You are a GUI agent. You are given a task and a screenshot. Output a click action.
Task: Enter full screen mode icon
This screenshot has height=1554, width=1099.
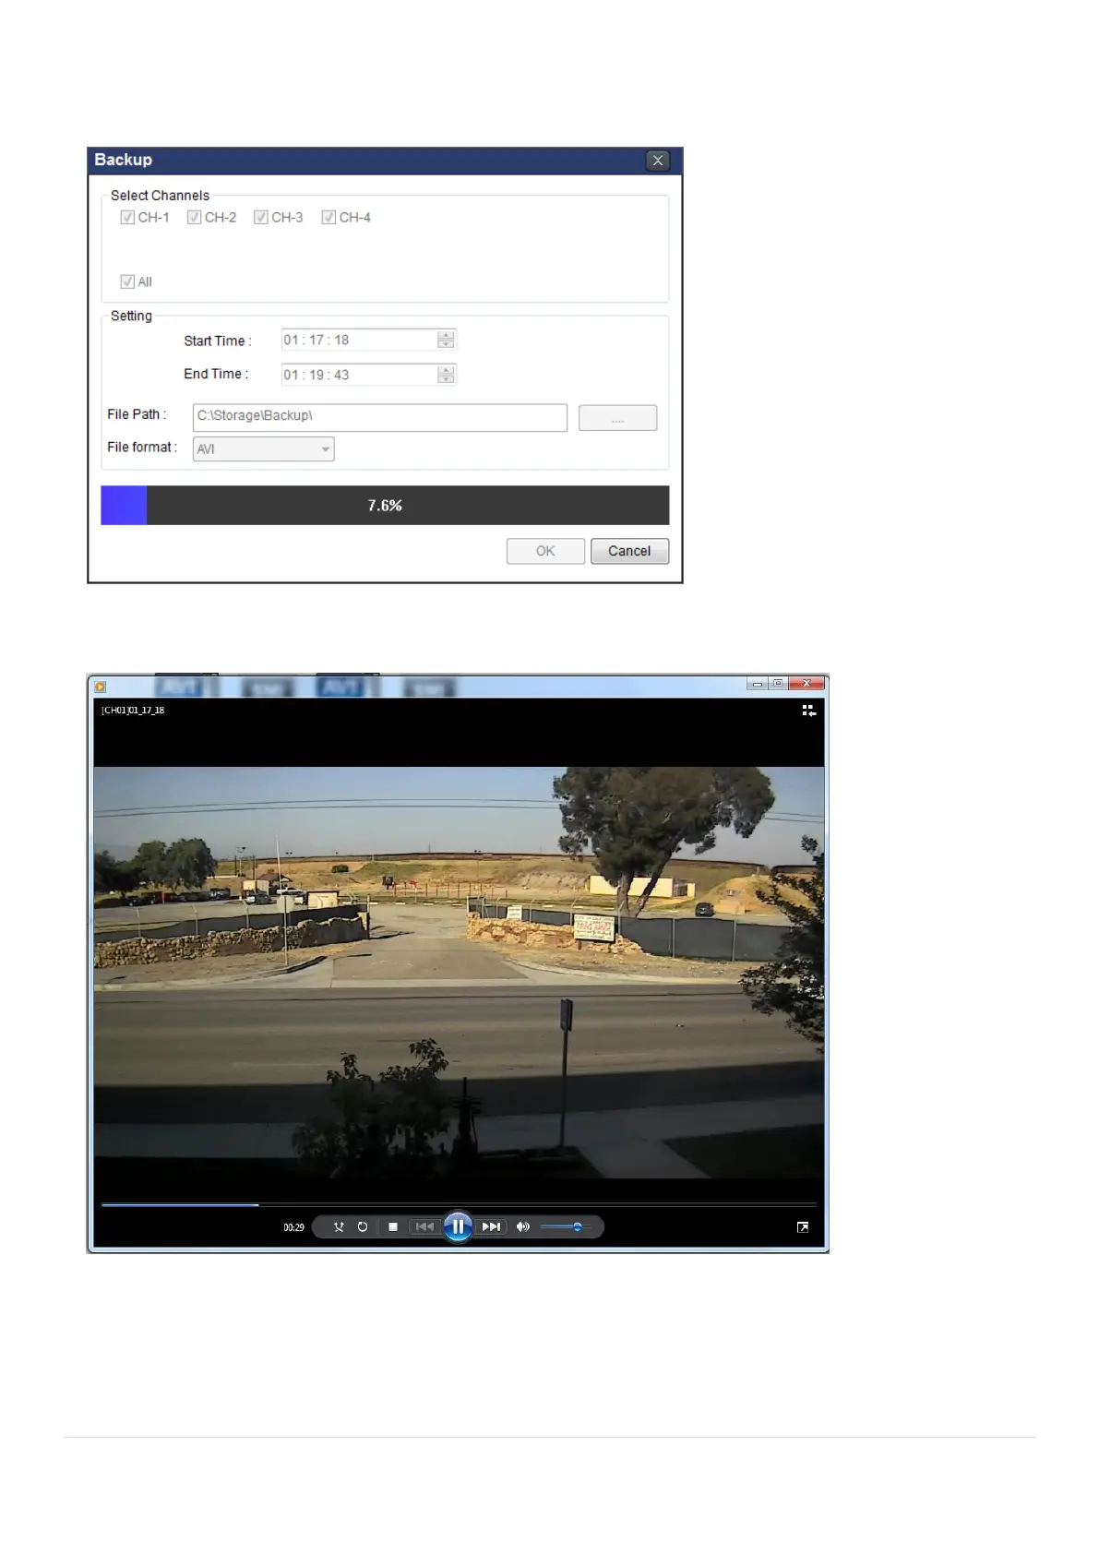803,1226
